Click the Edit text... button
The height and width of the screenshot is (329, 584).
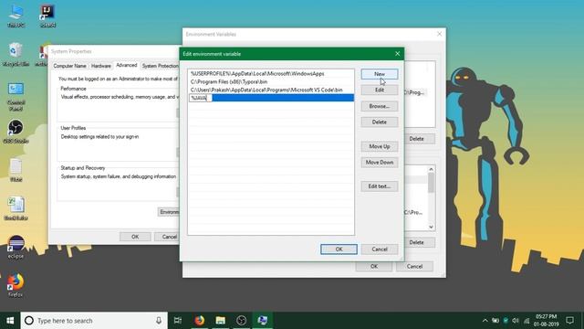tap(380, 186)
